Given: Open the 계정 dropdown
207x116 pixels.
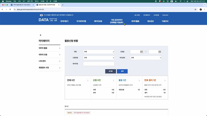Looking at the screenshot, I should tap(99, 52).
